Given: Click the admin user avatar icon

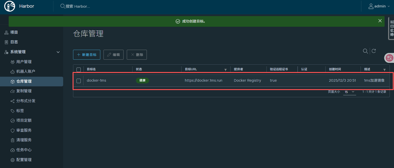Looking at the screenshot, I should (x=371, y=6).
